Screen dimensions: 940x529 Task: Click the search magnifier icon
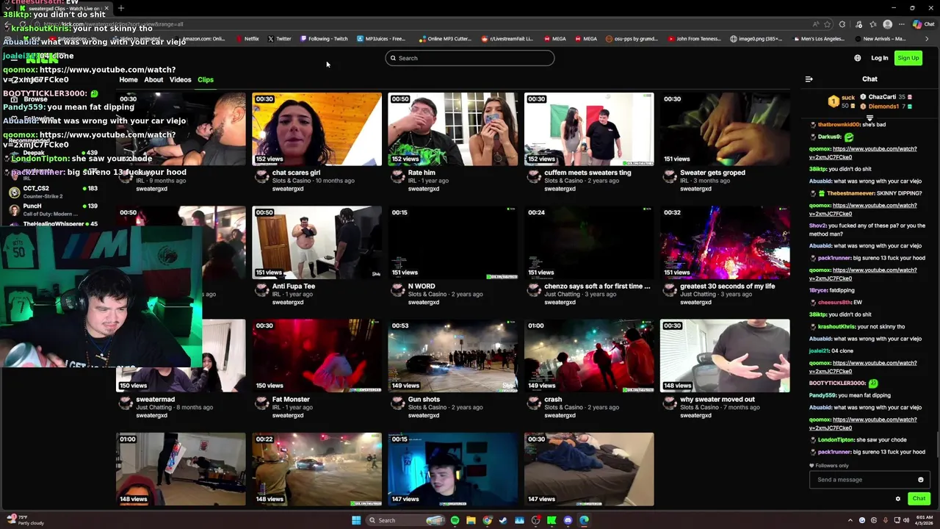(393, 58)
